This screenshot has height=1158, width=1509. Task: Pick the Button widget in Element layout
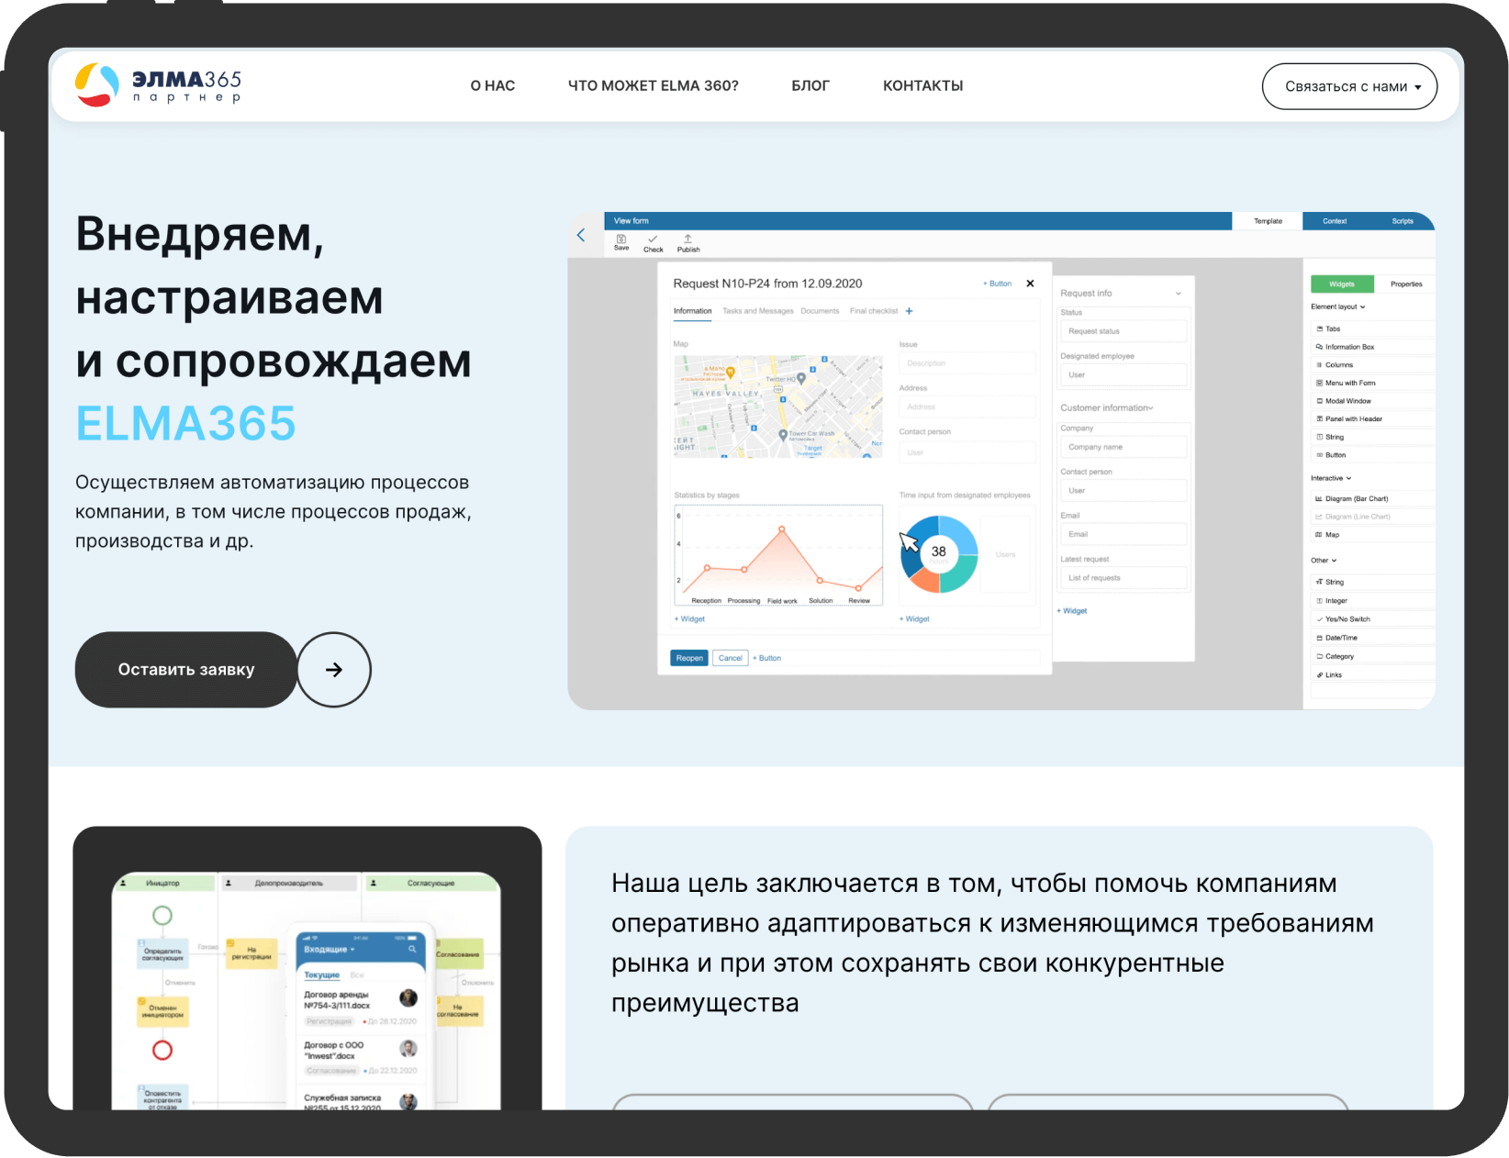1373,455
